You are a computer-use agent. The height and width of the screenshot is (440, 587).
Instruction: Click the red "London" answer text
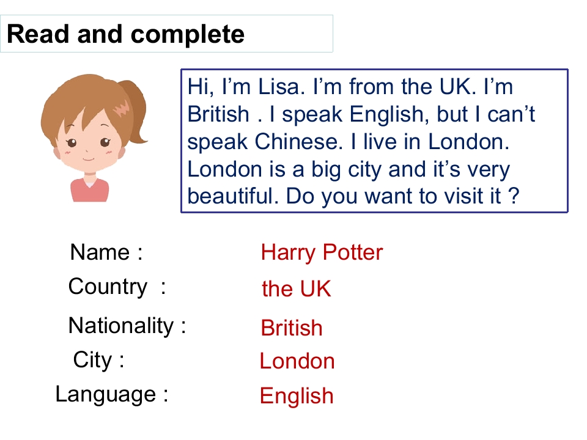pos(297,361)
